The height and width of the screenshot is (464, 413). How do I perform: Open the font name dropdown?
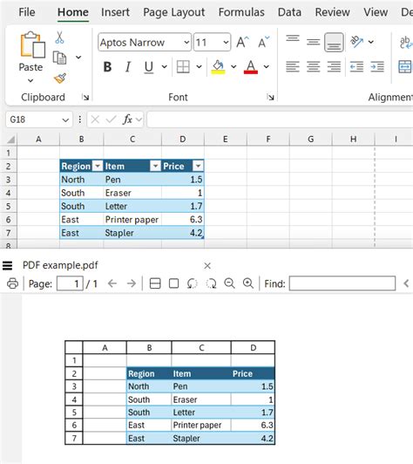[x=186, y=43]
